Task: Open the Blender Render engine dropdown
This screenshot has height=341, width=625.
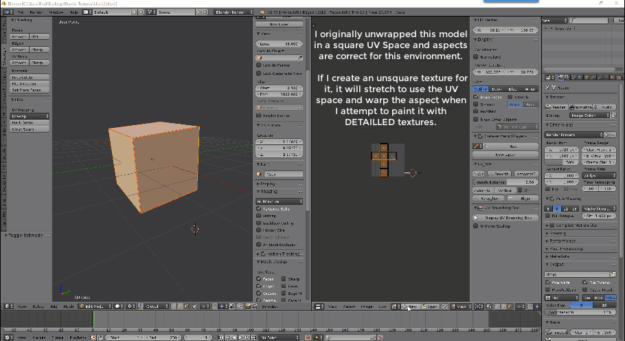Action: point(231,12)
